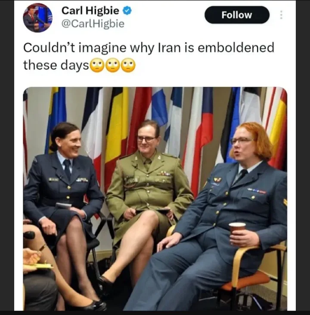310x315 pixels.
Task: Follow the Carl Higbie account
Action: tap(237, 15)
